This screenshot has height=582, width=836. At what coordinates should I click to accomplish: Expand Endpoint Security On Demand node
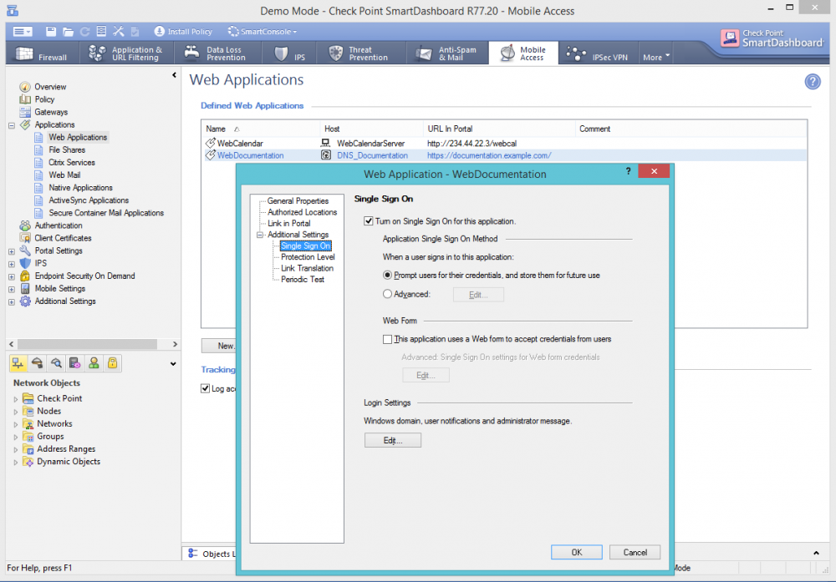tap(11, 277)
